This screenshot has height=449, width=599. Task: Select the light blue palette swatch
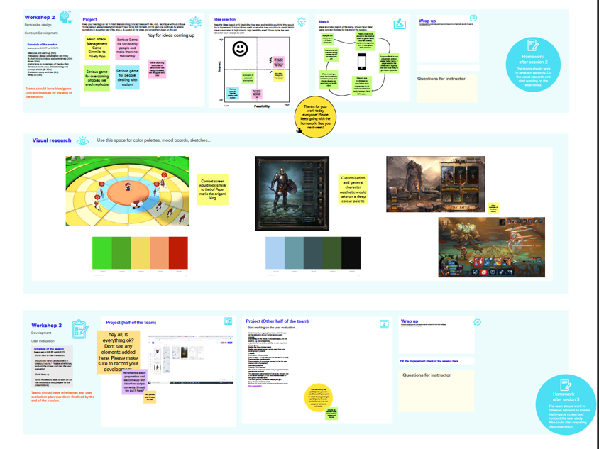click(275, 253)
